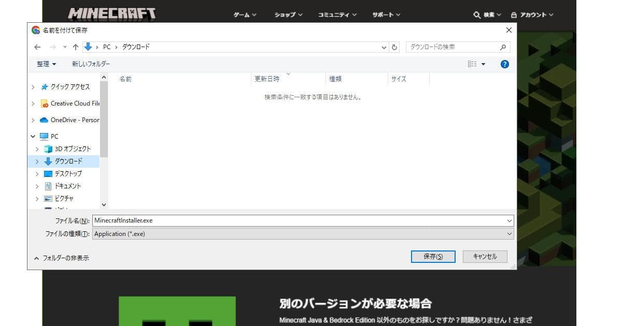
Task: Refresh the ダウンロード folder view
Action: click(x=395, y=47)
